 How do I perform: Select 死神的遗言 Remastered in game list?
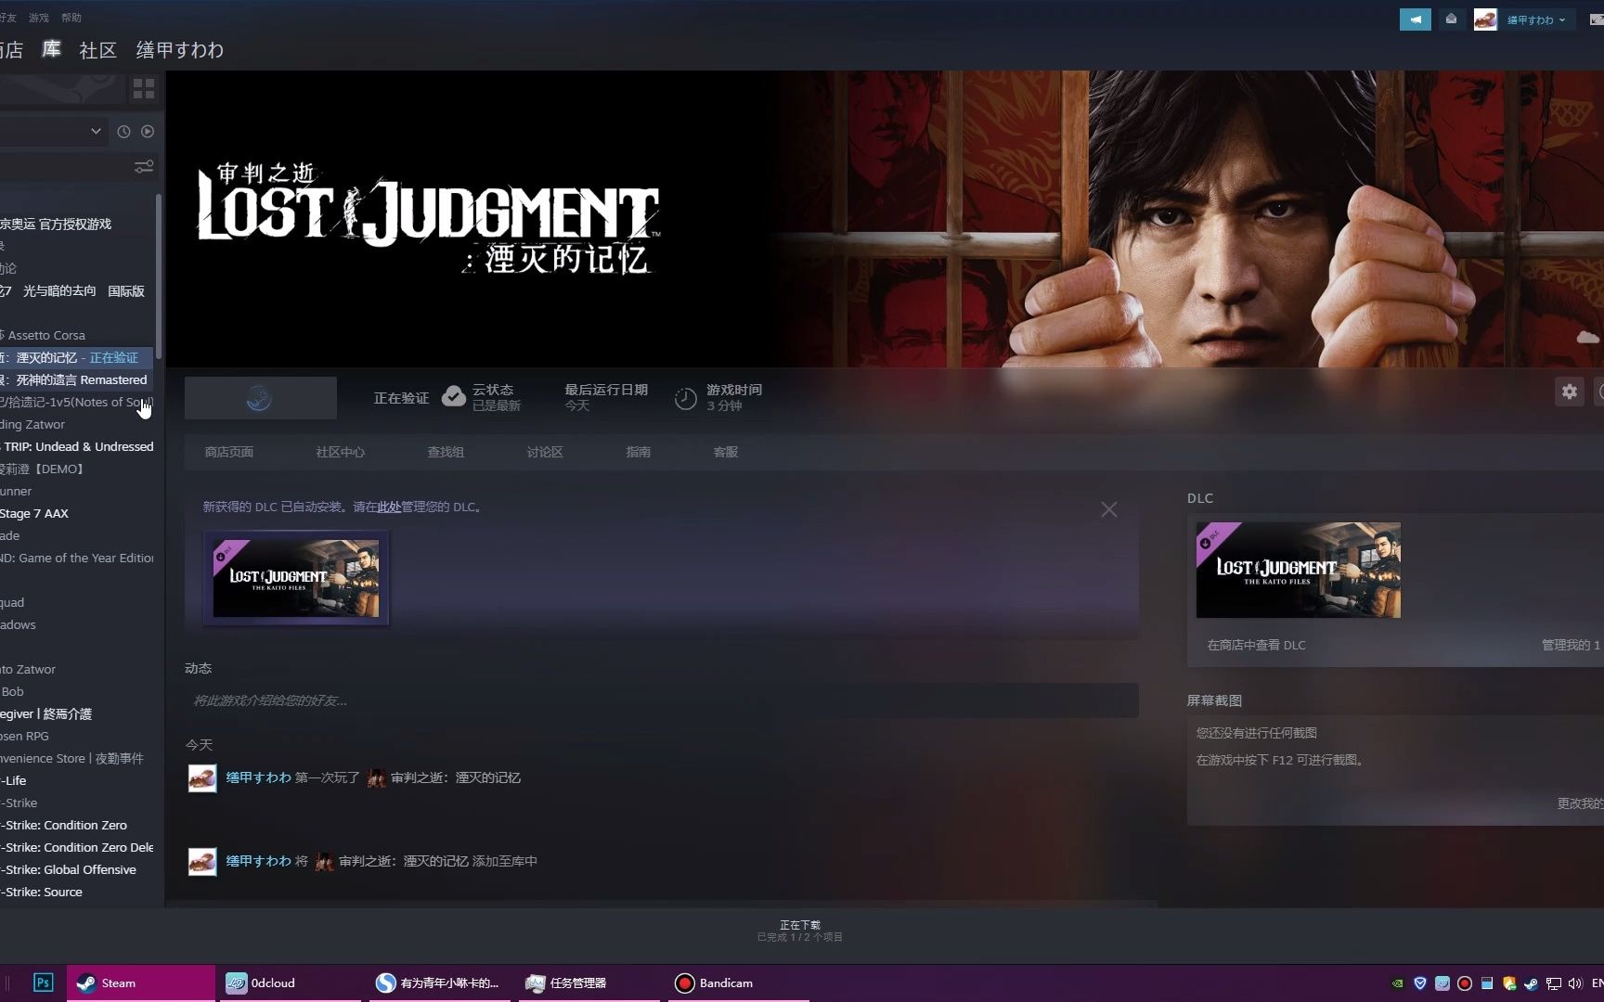[x=77, y=379]
